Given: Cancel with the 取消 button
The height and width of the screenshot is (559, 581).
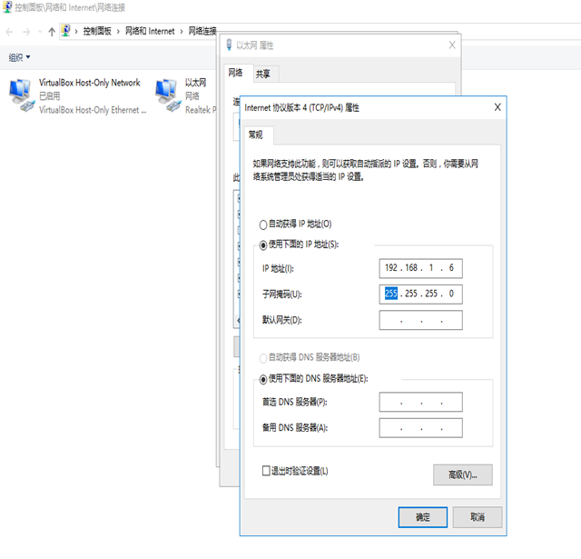Looking at the screenshot, I should coord(478,517).
